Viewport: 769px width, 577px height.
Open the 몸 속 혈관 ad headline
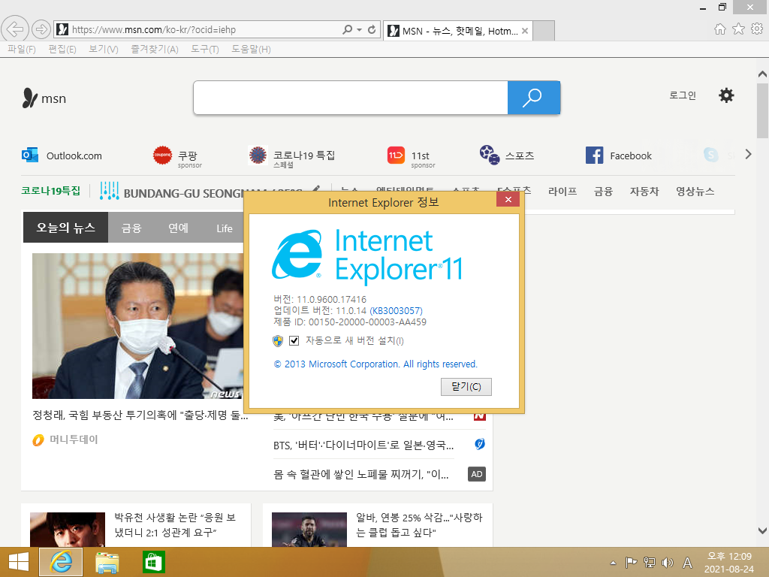(361, 474)
